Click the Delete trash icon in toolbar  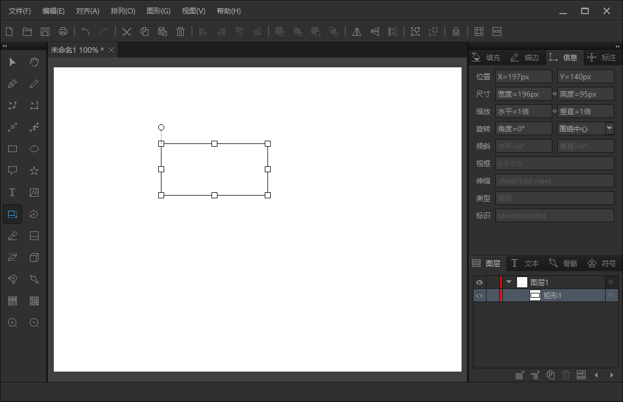(x=180, y=32)
